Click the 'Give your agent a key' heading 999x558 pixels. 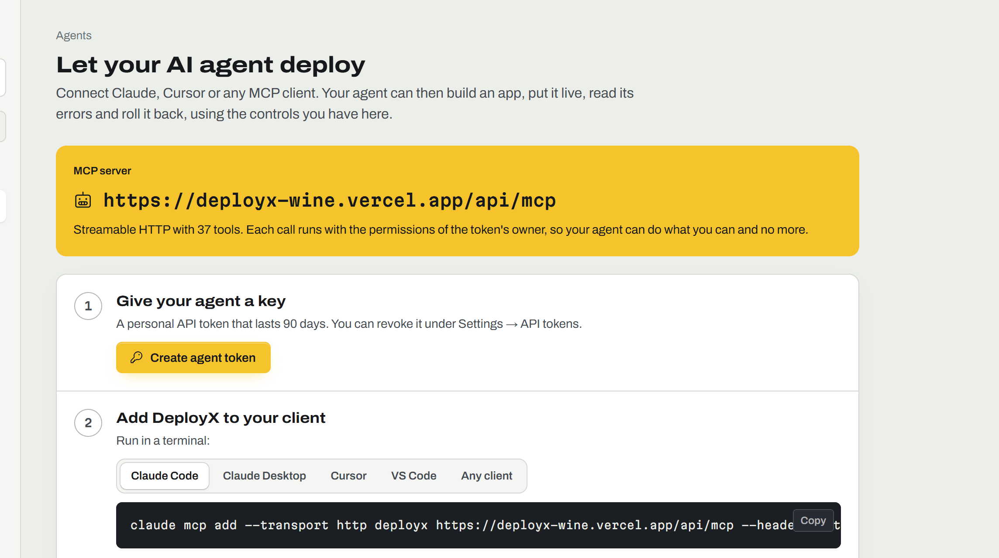pyautogui.click(x=201, y=301)
